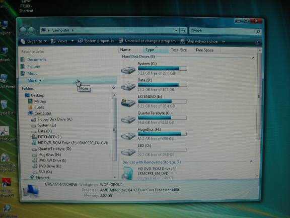Expand the Views dropdown arrow
The image size is (290, 218).
(x=72, y=41)
